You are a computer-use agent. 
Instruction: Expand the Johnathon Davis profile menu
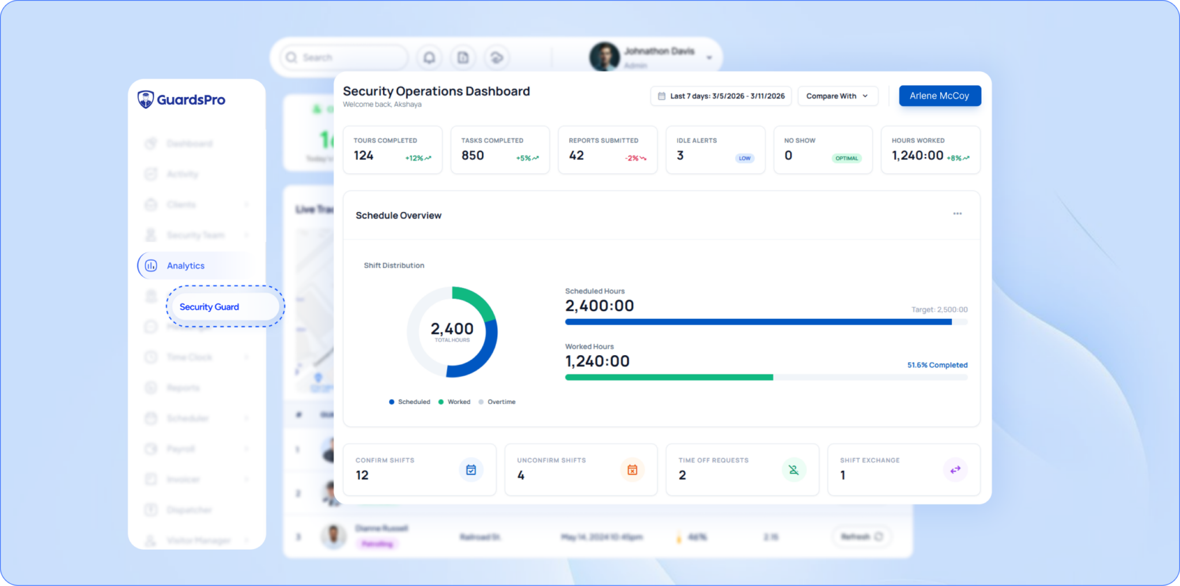point(709,58)
